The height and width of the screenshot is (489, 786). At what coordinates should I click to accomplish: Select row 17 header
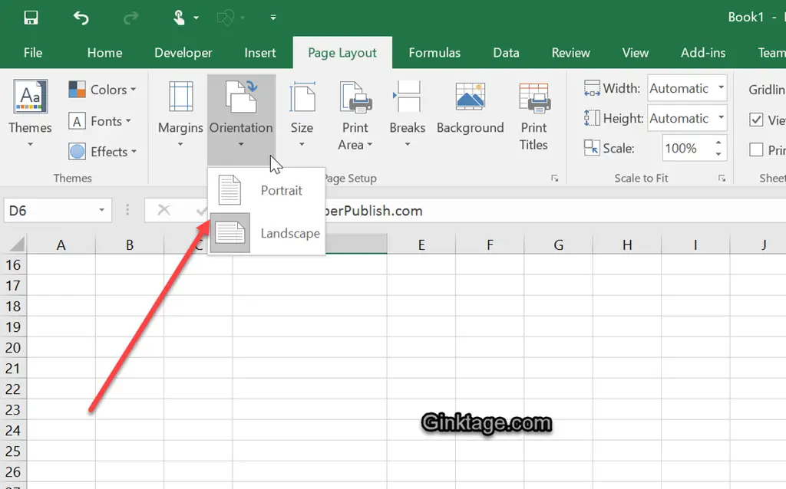coord(13,286)
